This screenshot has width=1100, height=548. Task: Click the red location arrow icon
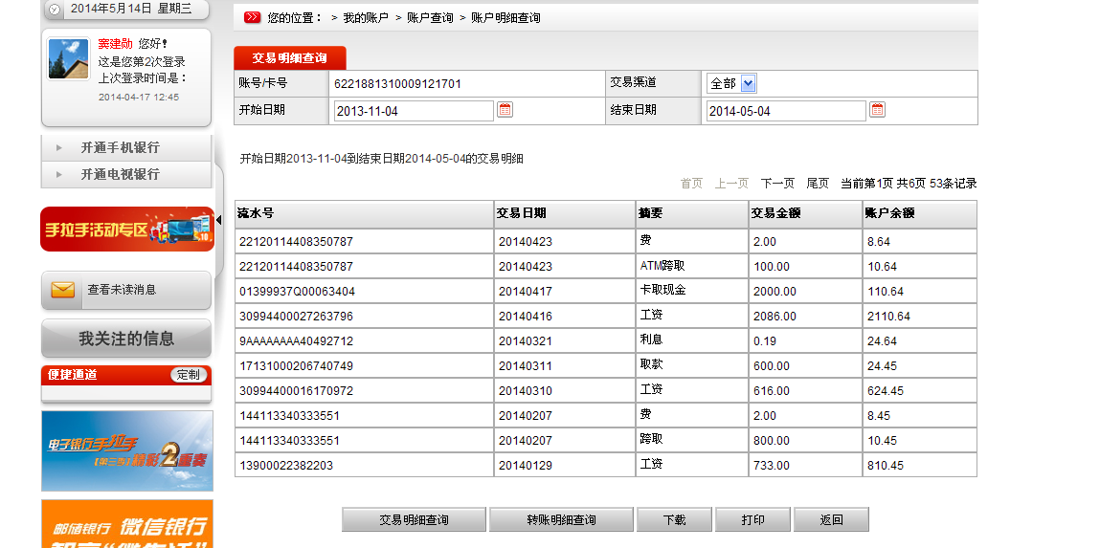252,17
